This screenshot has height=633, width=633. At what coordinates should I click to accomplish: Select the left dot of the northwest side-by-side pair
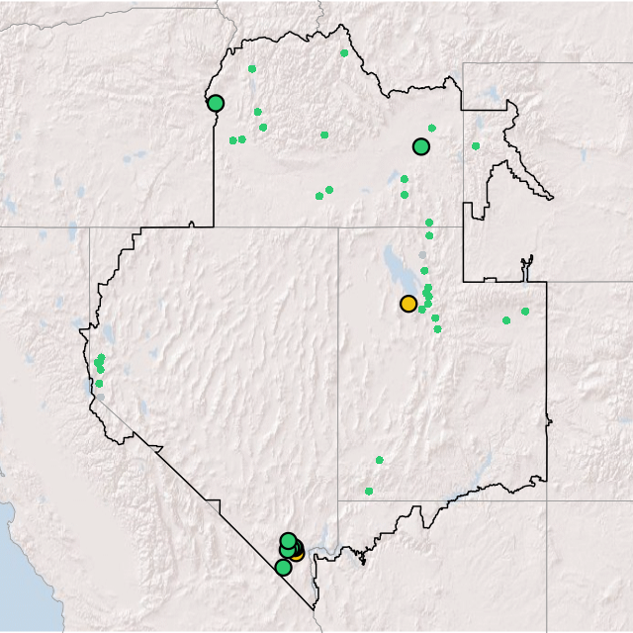tap(233, 140)
